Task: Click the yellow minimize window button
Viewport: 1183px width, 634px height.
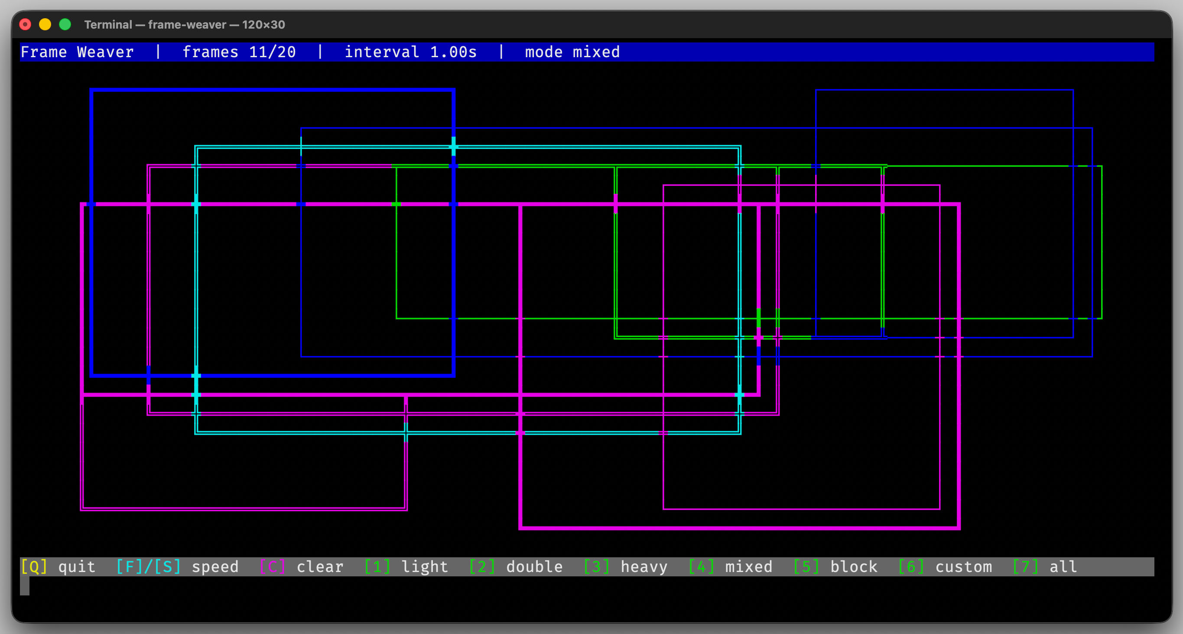Action: coord(45,24)
